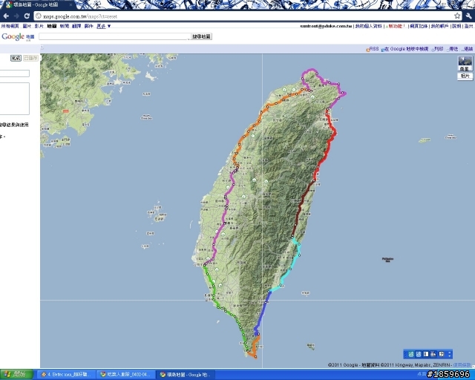Click the help icon in the language bar

tap(442, 354)
